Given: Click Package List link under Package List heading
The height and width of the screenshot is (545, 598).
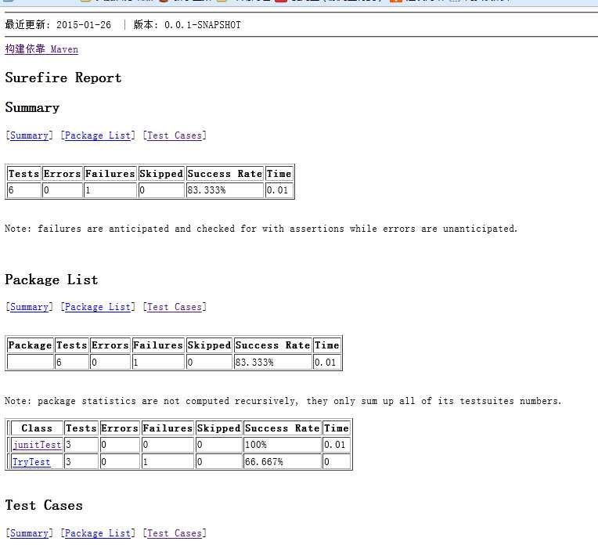Looking at the screenshot, I should click(98, 307).
